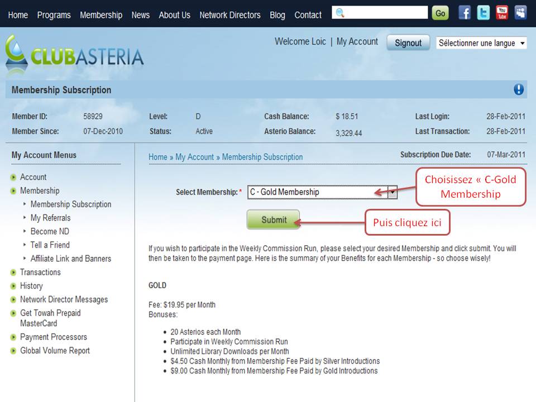Click green bullet beside Get Towah Prepaid
This screenshot has width=536, height=402.
point(13,313)
